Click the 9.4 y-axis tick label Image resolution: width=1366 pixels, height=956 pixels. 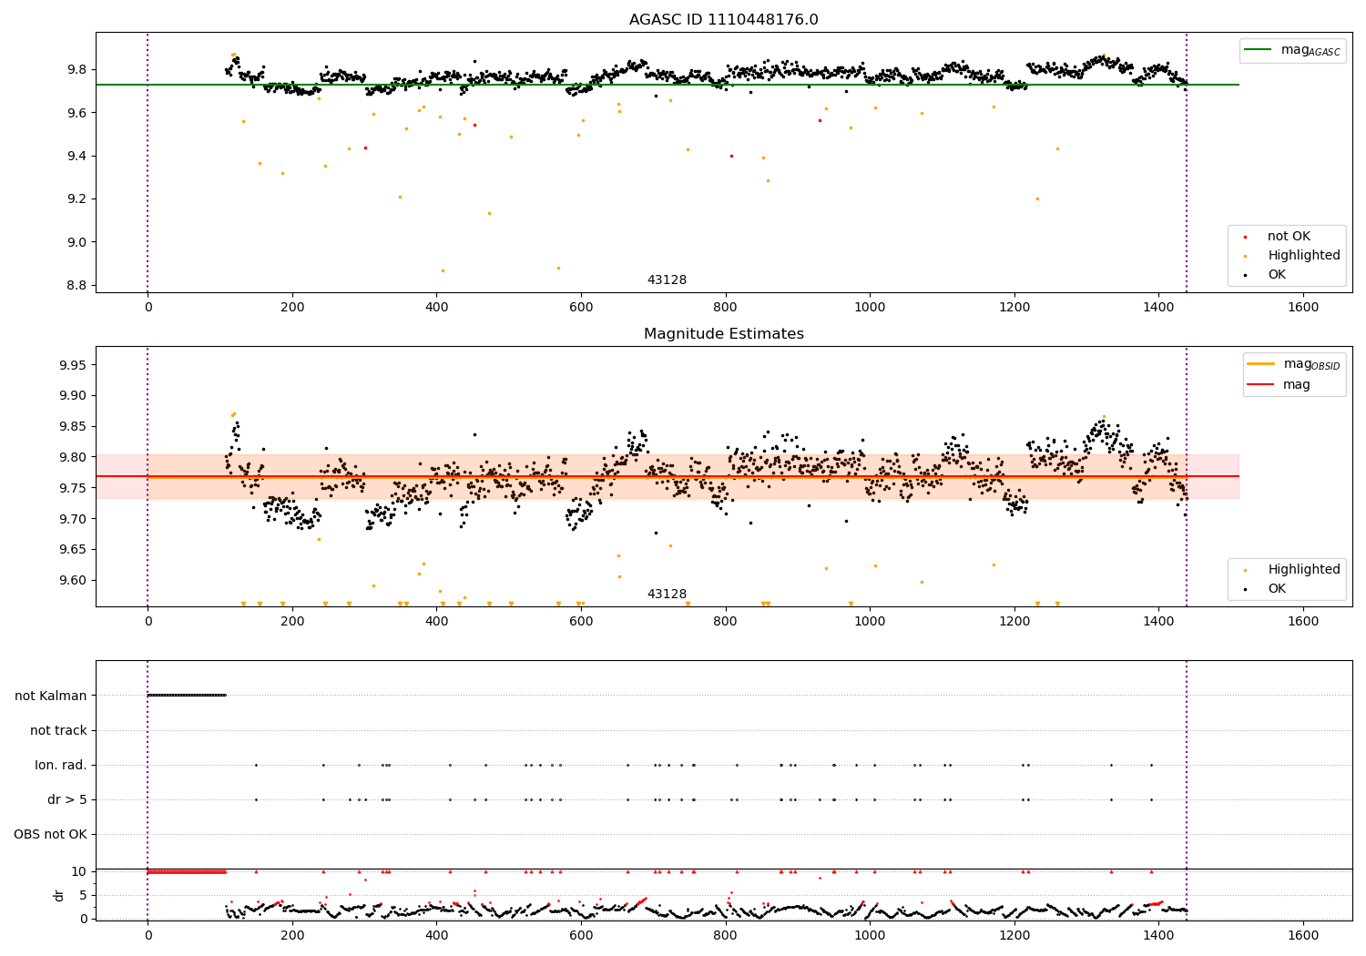point(76,156)
